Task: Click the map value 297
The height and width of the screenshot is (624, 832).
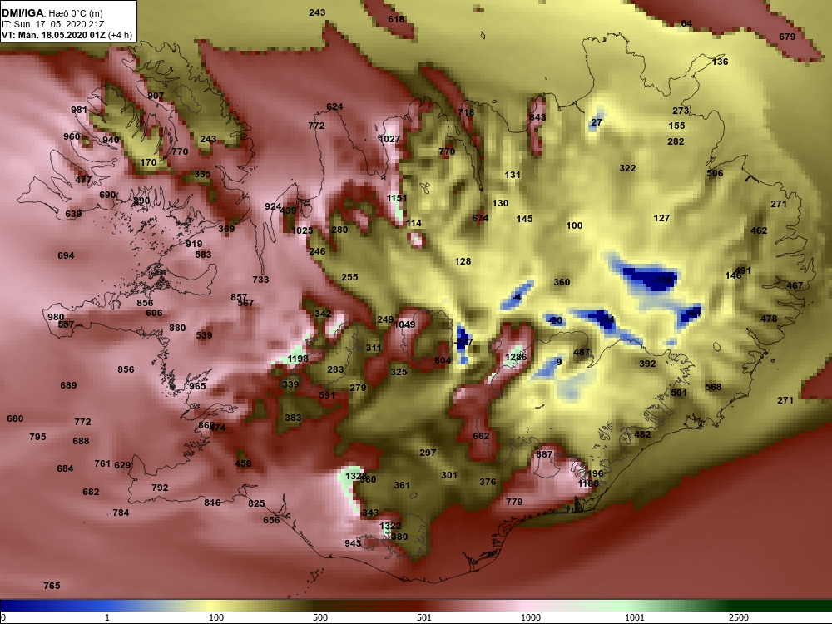Action: (x=428, y=453)
